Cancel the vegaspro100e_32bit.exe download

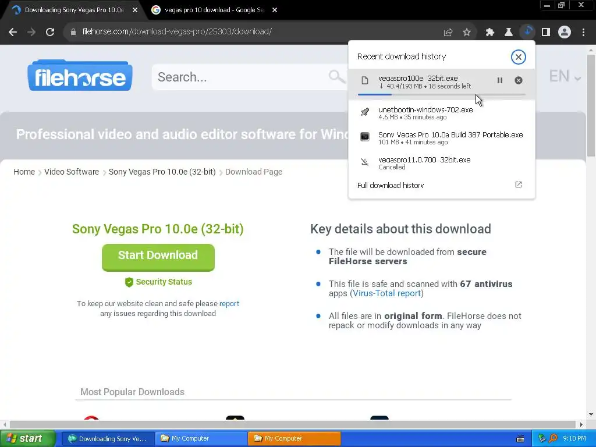[519, 80]
